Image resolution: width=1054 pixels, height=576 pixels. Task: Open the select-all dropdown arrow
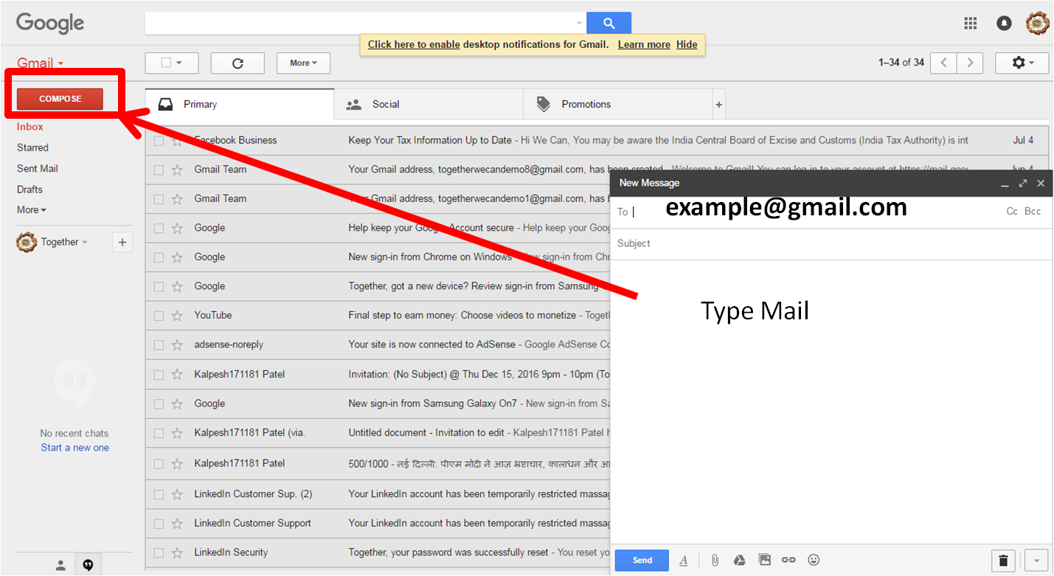(x=179, y=63)
